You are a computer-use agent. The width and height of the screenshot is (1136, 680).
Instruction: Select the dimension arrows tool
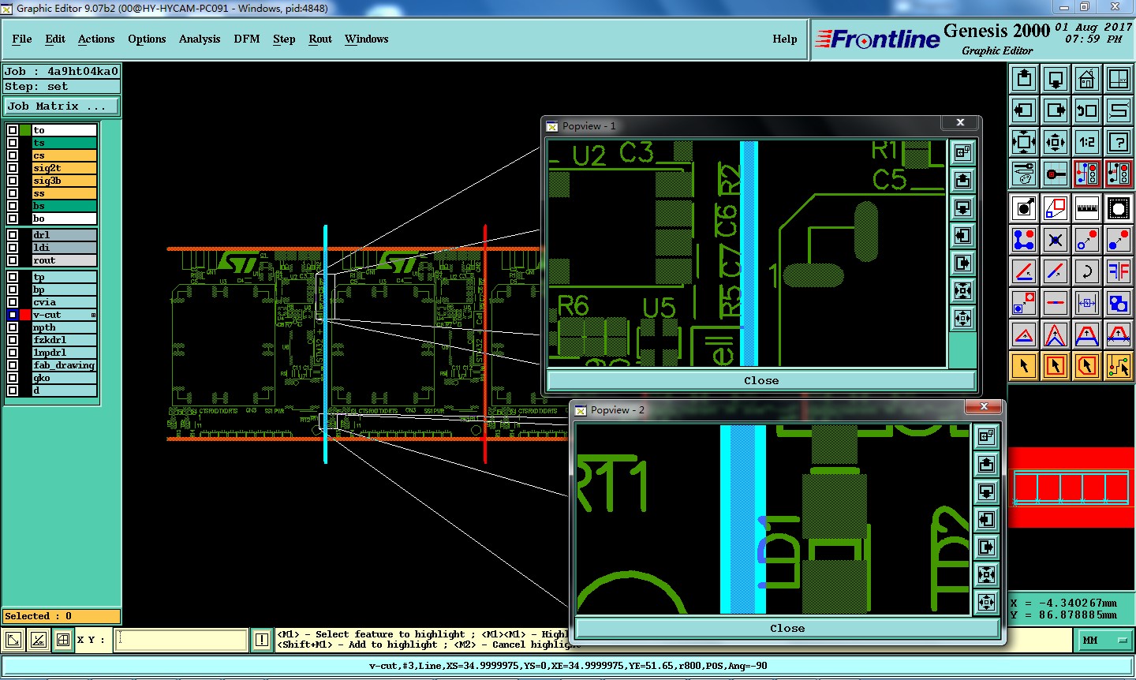1087,303
